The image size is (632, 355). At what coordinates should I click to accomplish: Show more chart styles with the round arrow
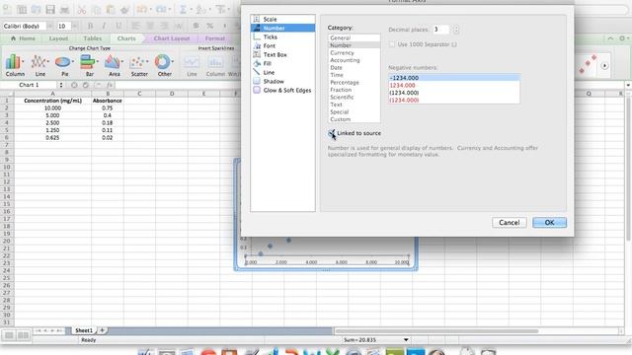coord(604,66)
